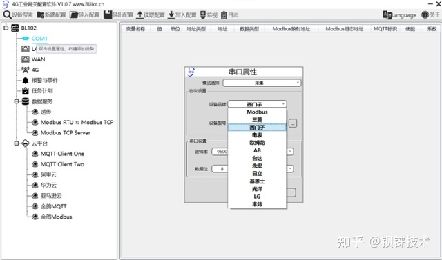This screenshot has height=260, width=442.
Task: Choose 台达 in the brand list
Action: click(x=257, y=158)
